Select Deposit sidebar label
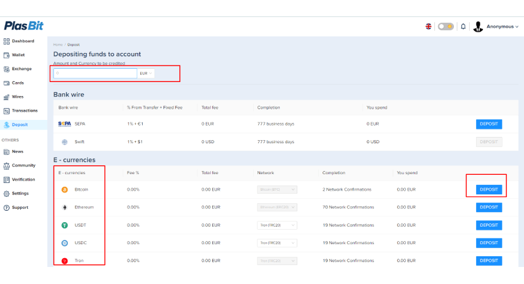The width and height of the screenshot is (524, 284). (20, 124)
